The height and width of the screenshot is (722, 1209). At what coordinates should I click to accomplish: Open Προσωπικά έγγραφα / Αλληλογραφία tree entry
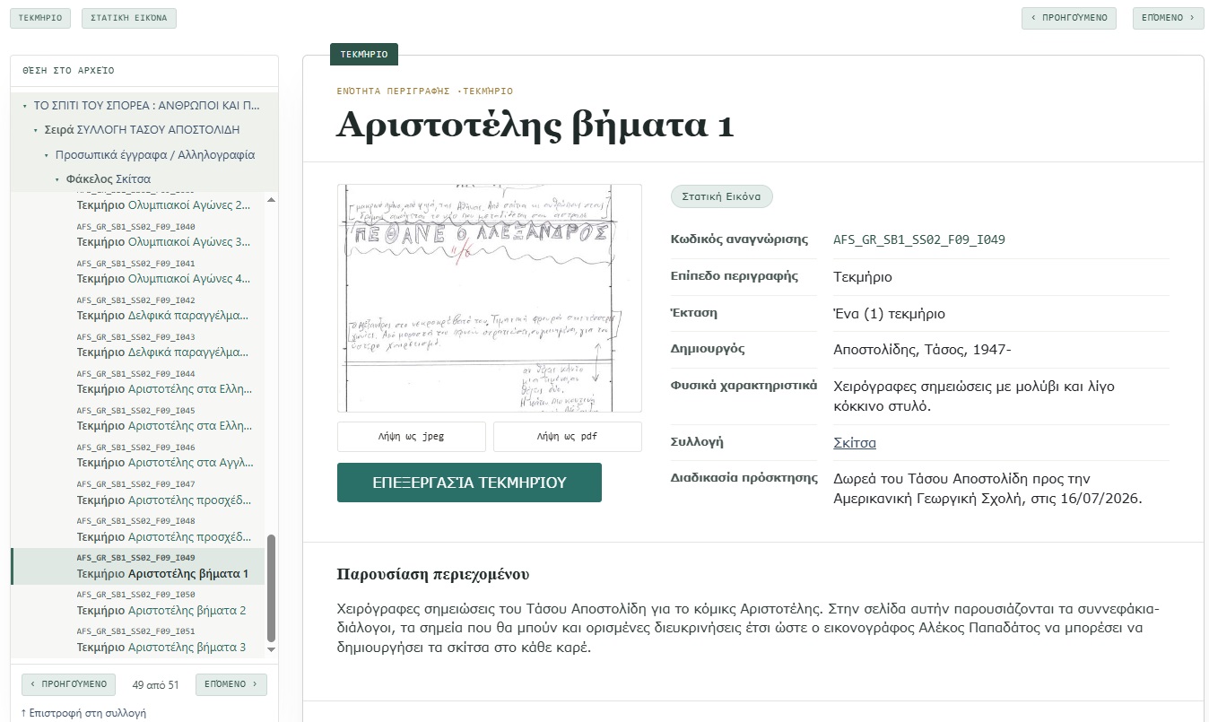[x=155, y=155]
